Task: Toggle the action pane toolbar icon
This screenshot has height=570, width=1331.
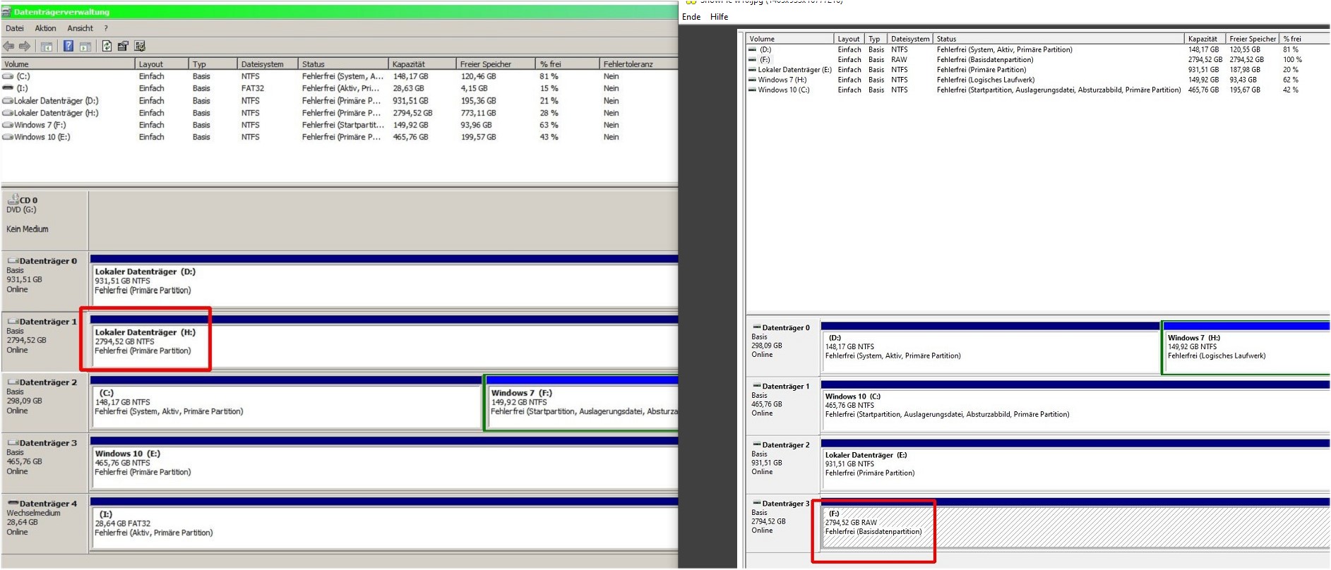Action: (85, 47)
